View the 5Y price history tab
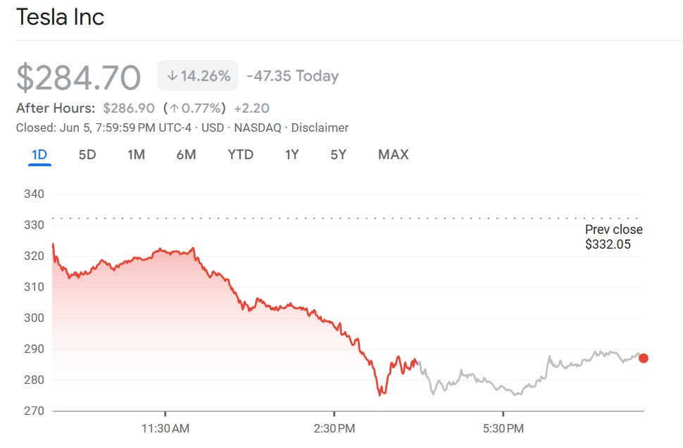This screenshot has height=448, width=683. 339,154
